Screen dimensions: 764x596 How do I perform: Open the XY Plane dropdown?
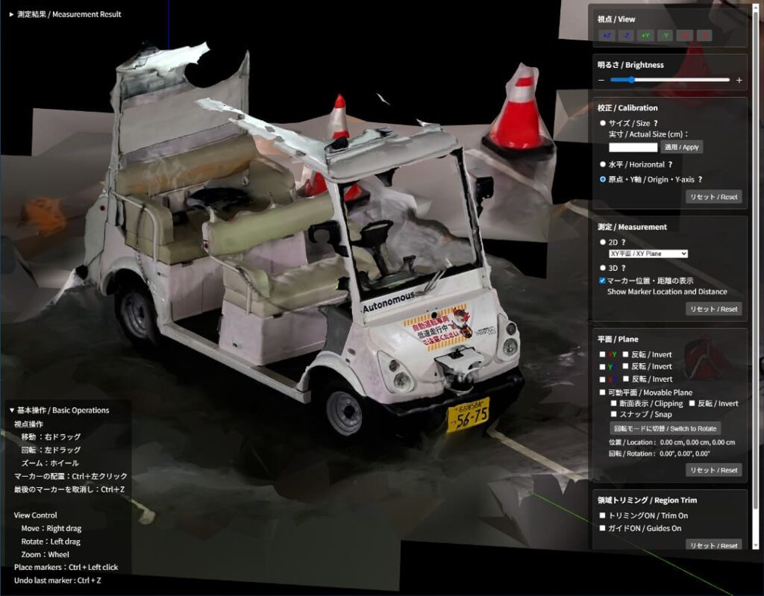(x=648, y=254)
